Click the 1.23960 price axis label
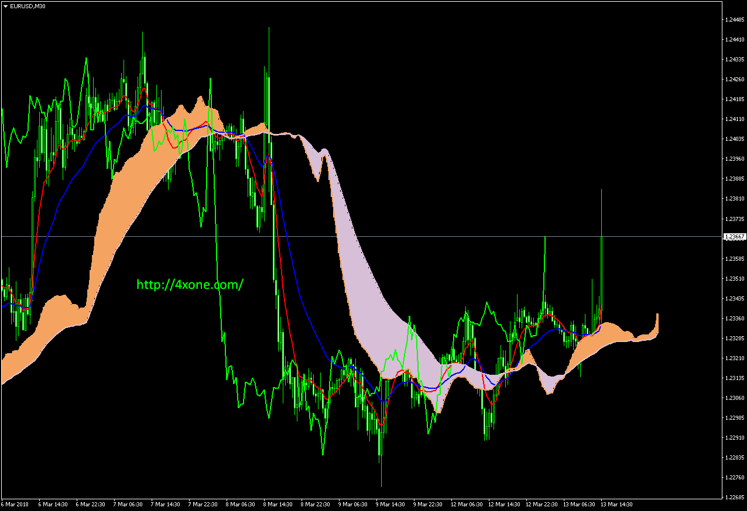Screen dimensions: 747x511 734,159
